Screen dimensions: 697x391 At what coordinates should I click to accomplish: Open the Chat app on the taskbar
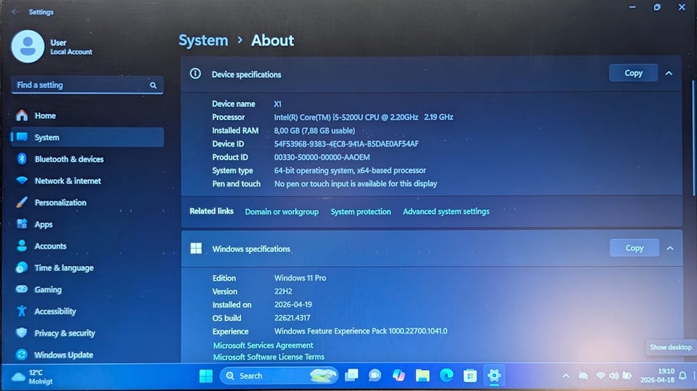coord(375,376)
